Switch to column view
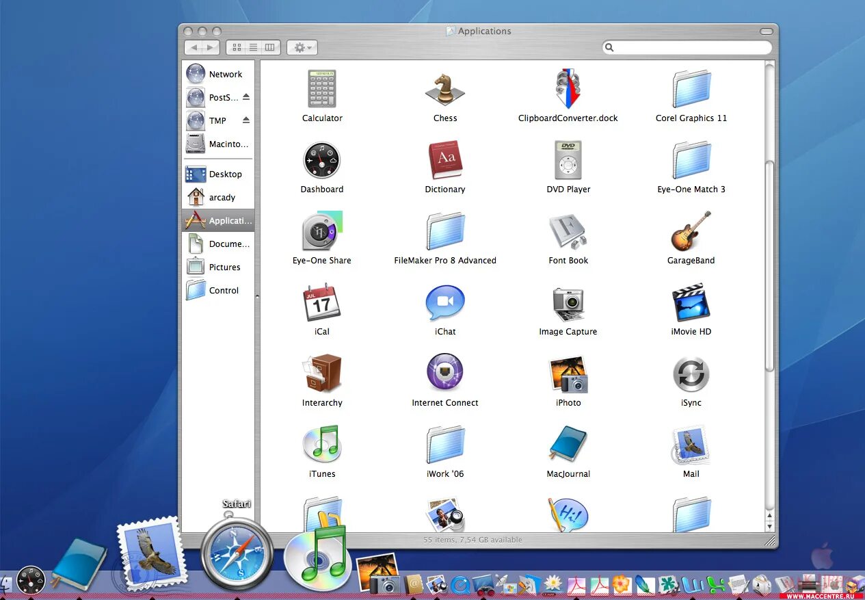Screen dimensions: 865x600 [x=270, y=47]
